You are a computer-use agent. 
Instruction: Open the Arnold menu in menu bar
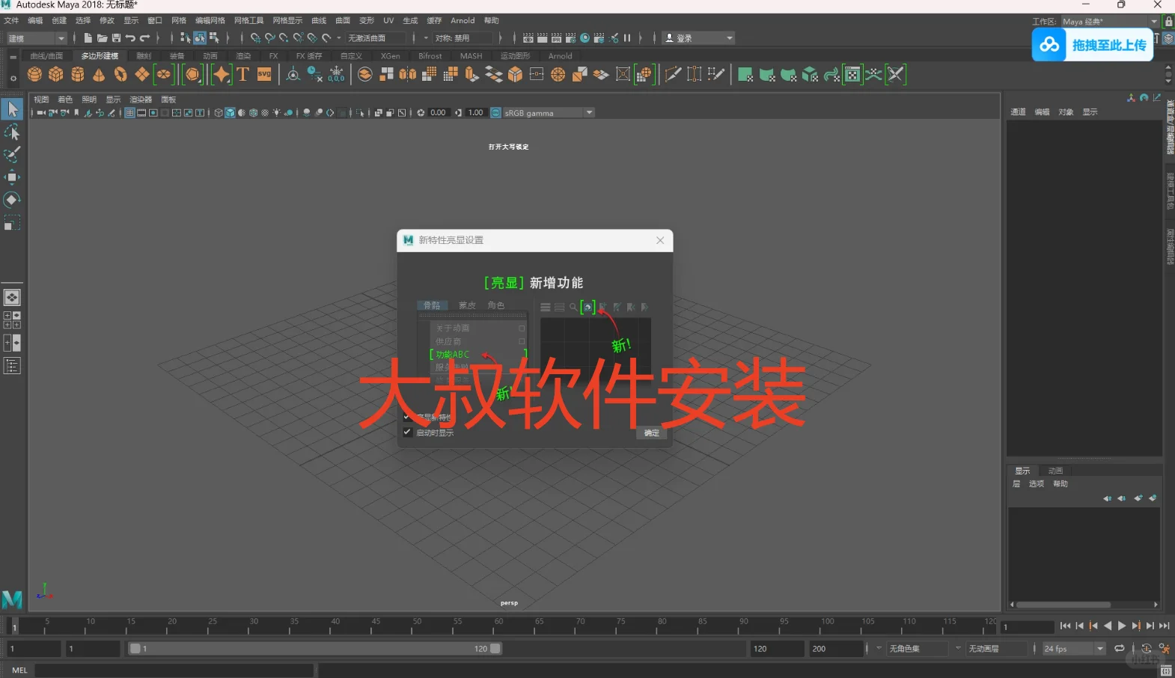[x=463, y=21]
